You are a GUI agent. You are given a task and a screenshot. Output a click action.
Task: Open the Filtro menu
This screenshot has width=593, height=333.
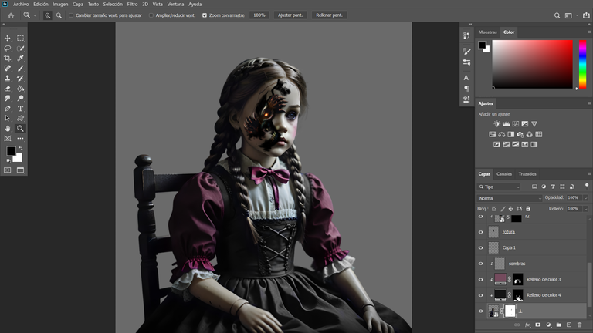click(132, 4)
